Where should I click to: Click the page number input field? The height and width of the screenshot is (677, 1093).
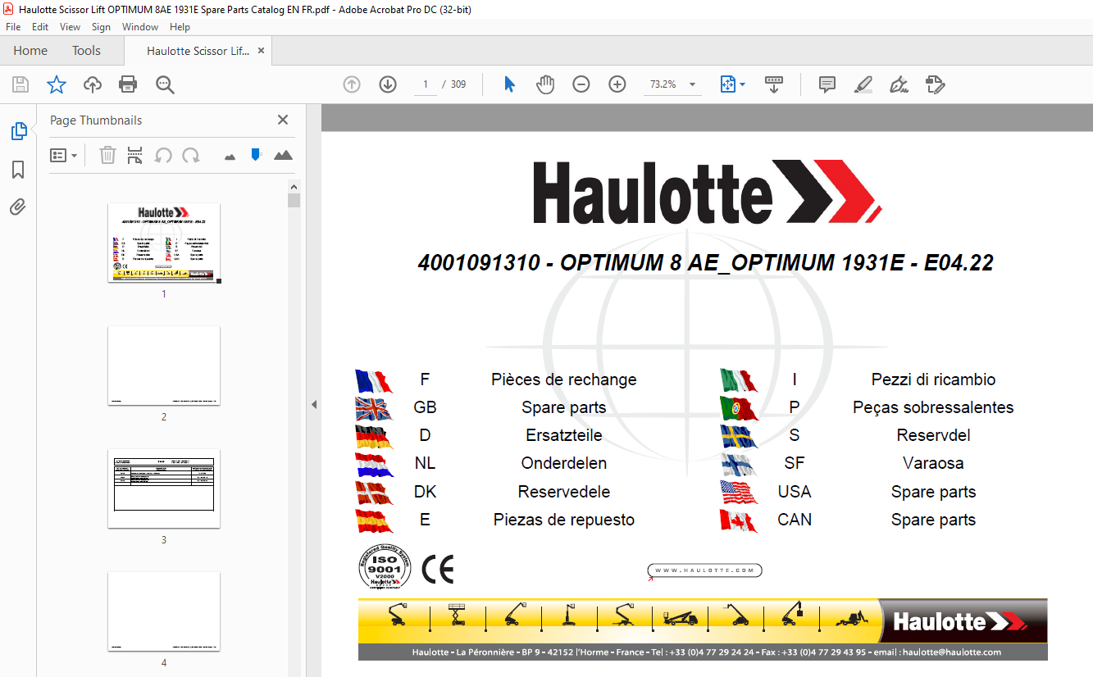[426, 84]
